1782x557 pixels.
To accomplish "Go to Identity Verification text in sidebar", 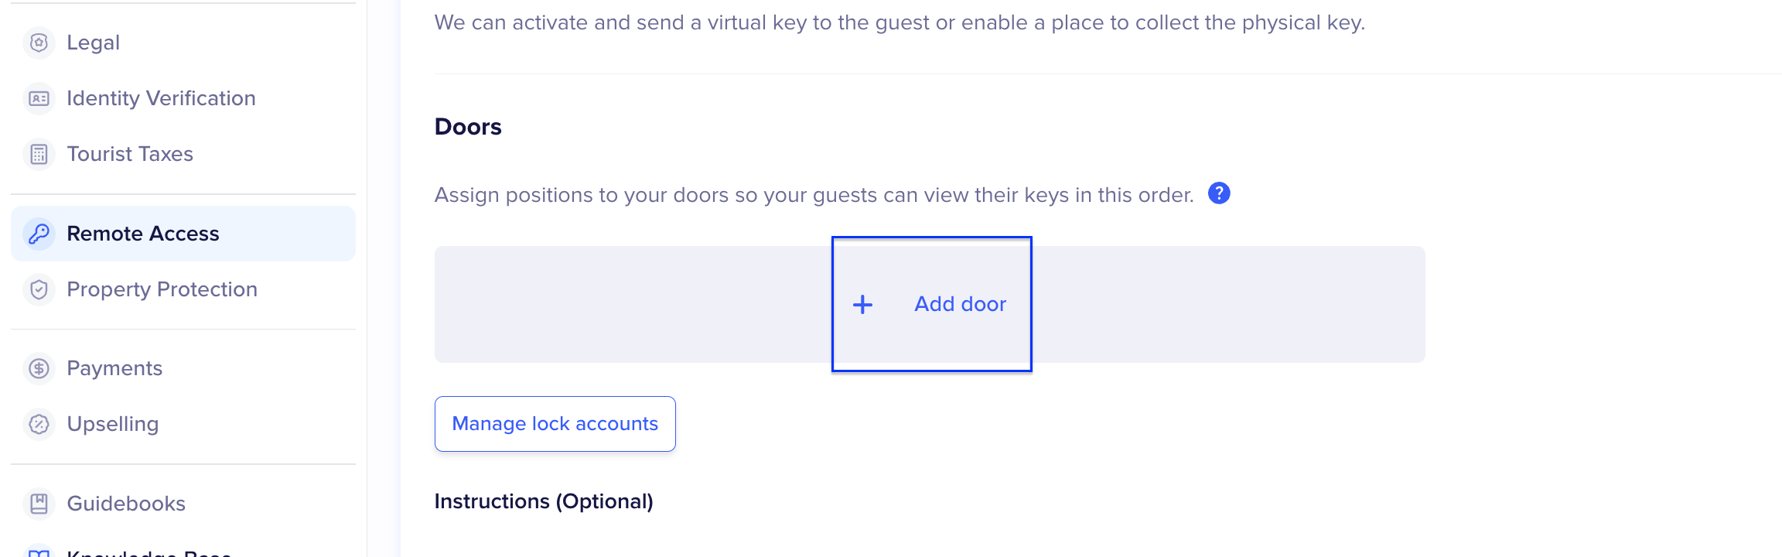I will pos(161,98).
